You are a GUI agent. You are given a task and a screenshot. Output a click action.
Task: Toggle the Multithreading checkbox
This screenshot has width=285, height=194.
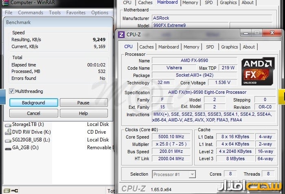point(11,91)
